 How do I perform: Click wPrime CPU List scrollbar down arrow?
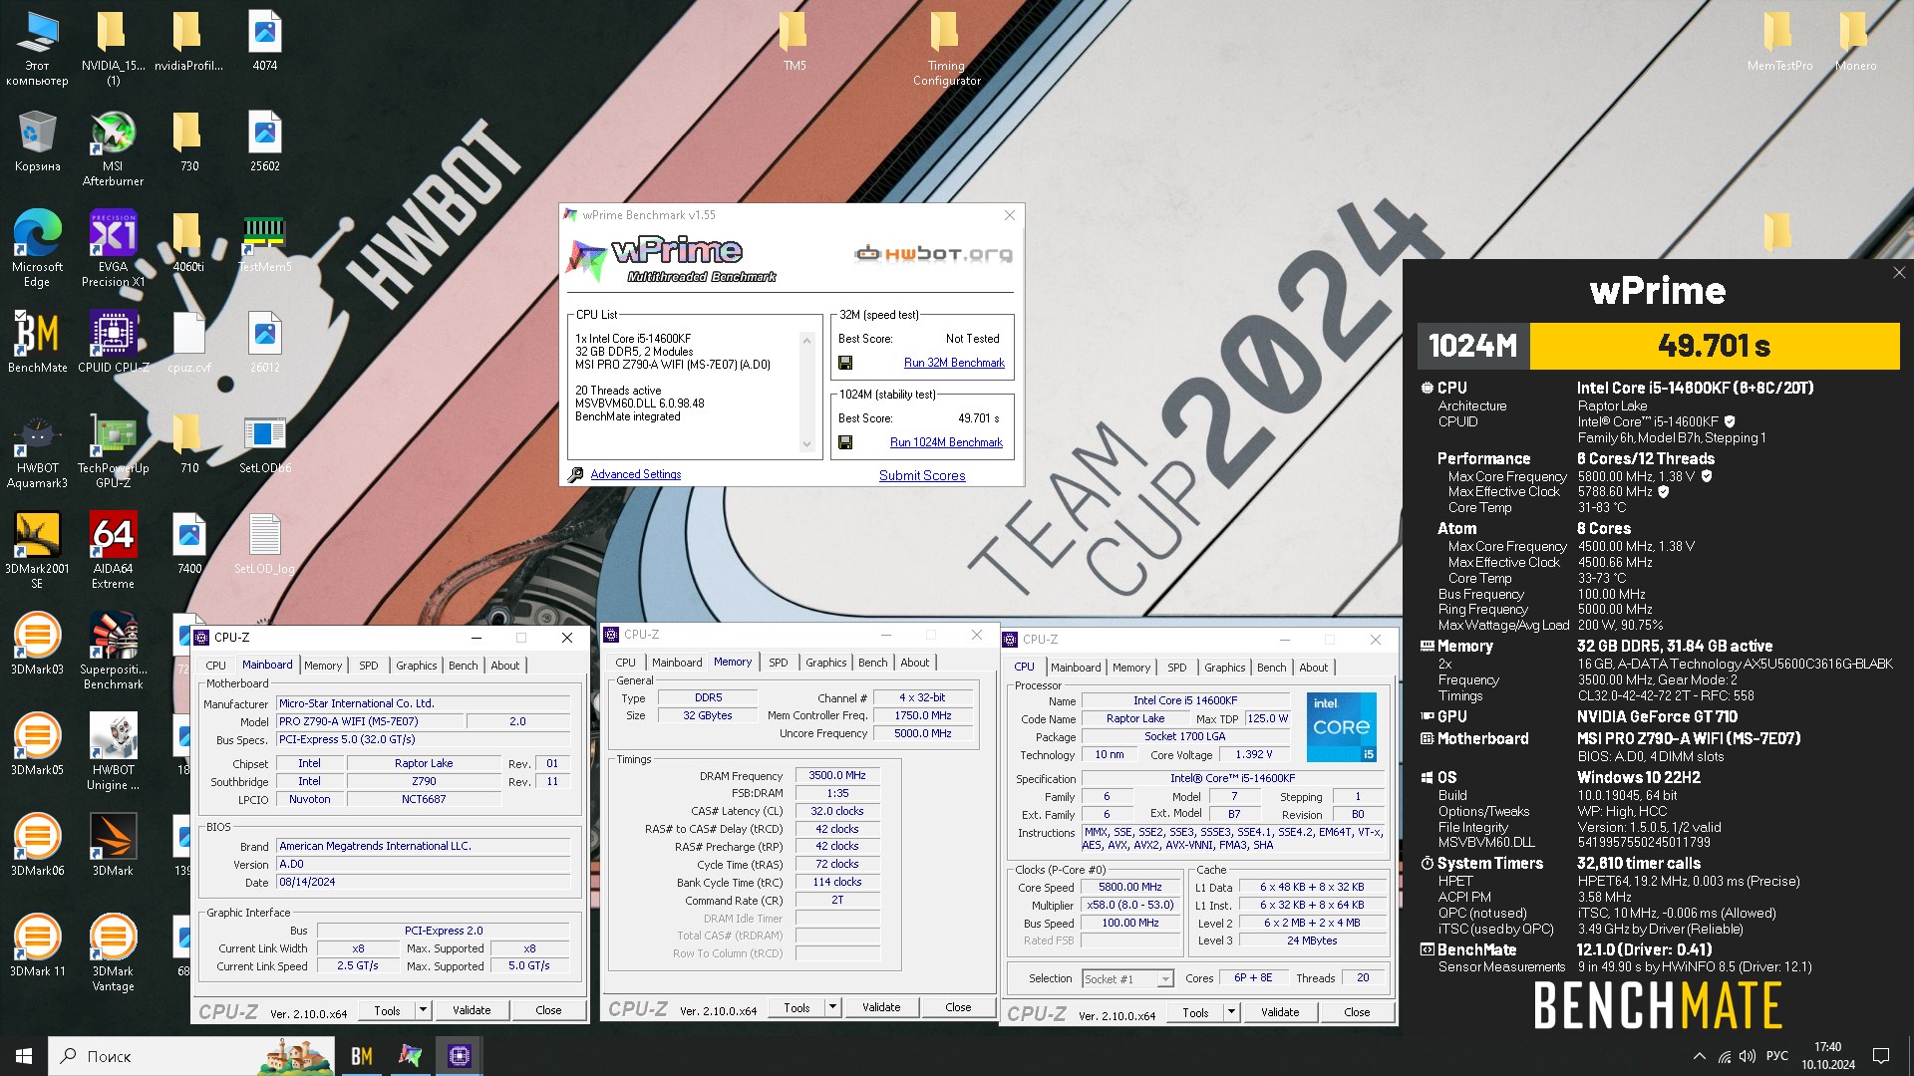pos(806,444)
